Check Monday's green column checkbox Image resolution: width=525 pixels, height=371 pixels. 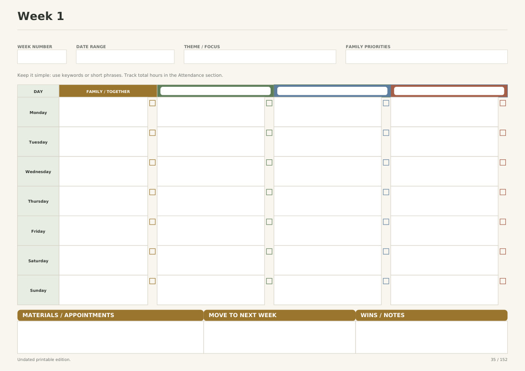[x=269, y=103]
